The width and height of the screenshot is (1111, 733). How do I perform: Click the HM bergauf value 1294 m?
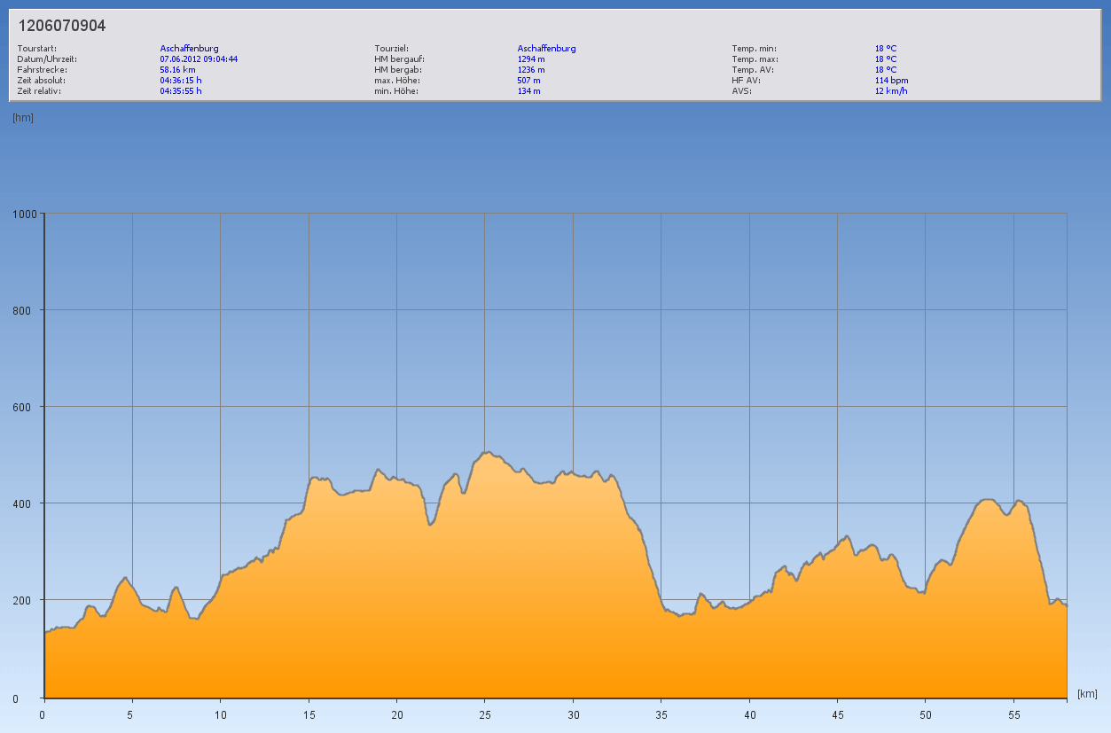531,58
